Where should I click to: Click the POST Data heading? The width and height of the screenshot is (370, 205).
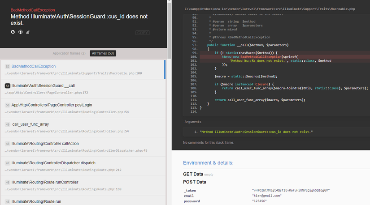point(195,182)
